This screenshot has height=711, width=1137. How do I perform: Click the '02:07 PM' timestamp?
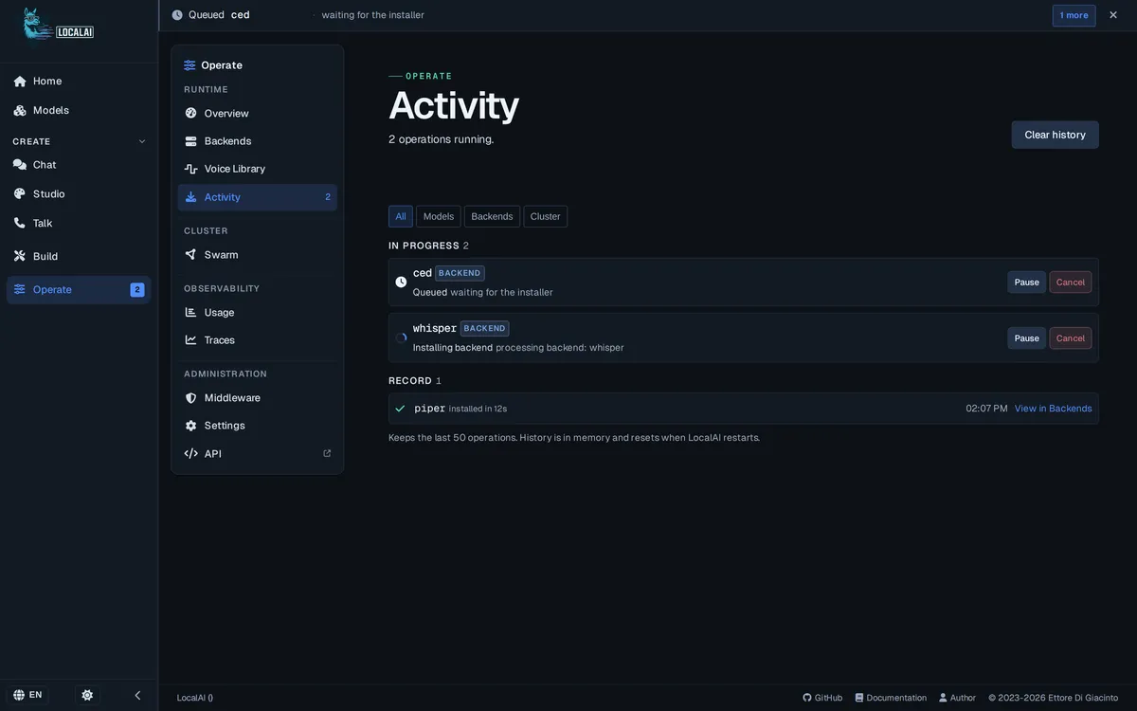[x=986, y=409]
